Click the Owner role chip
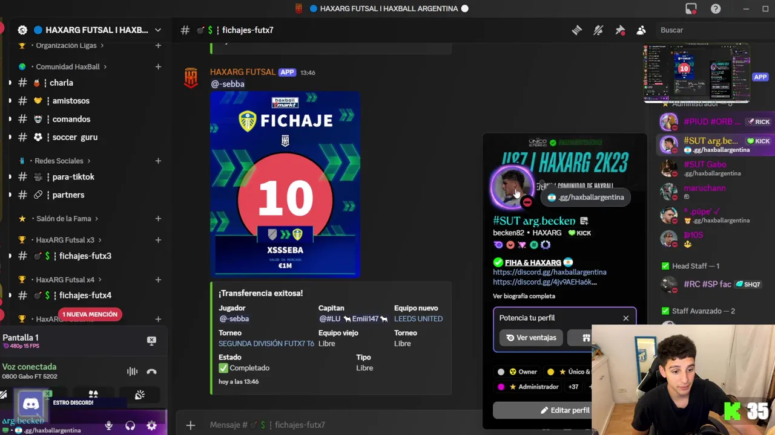The height and width of the screenshot is (435, 775). tap(518, 372)
